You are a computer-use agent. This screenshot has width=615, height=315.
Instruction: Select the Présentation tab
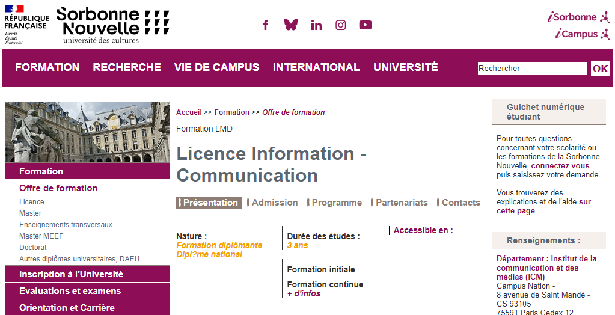pyautogui.click(x=209, y=203)
